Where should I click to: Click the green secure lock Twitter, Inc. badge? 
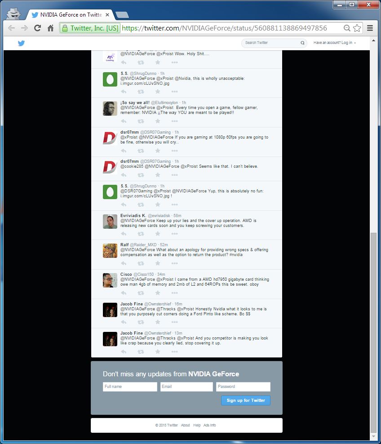coord(90,28)
